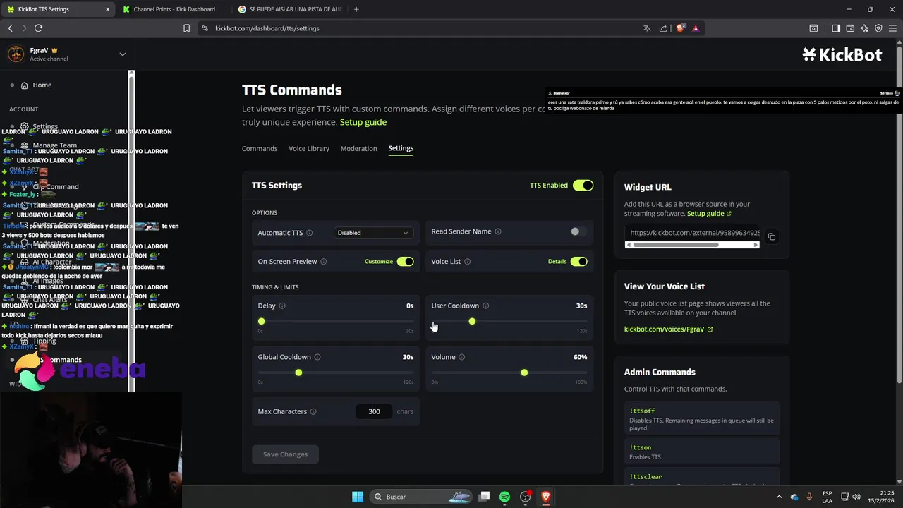
Task: Open Task View from the taskbar
Action: [484, 497]
